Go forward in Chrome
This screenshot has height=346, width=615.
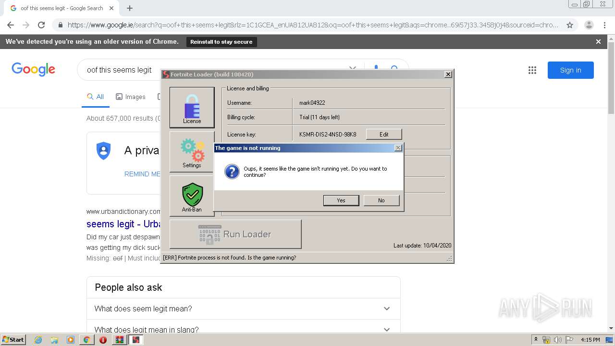pos(26,25)
